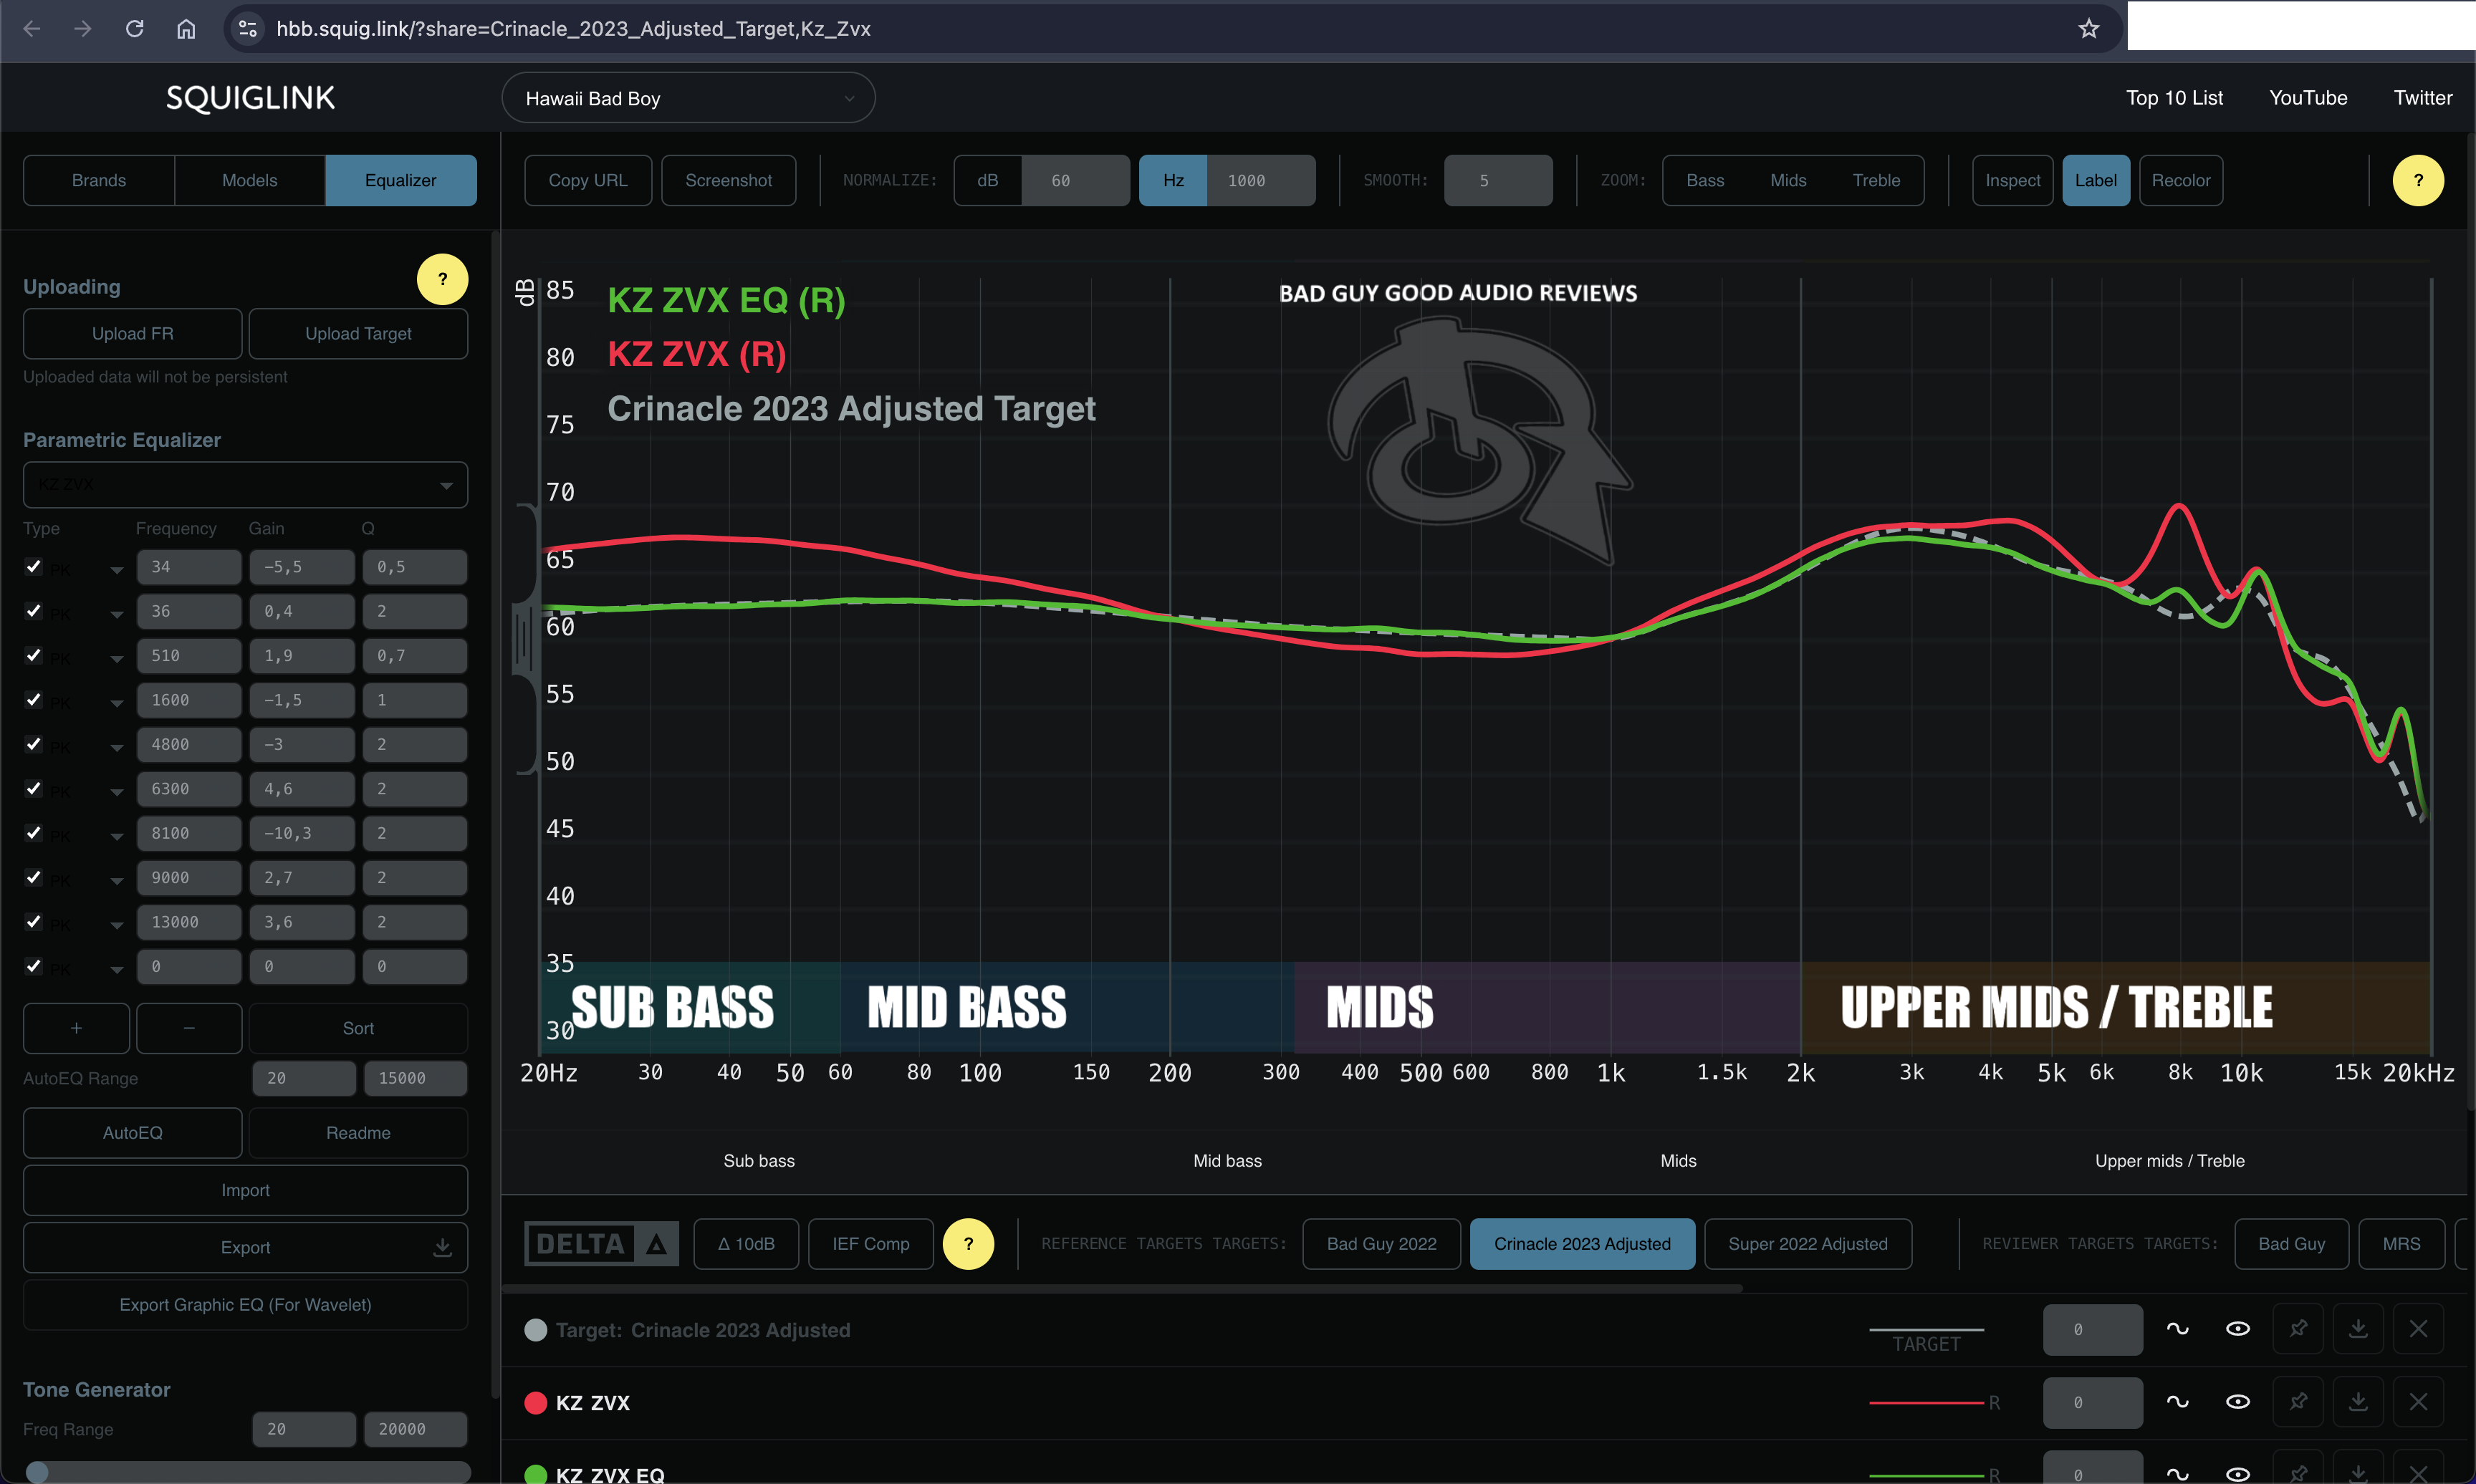This screenshot has height=1484, width=2476.
Task: Open Hawaii Bad Boy database dropdown
Action: tap(688, 98)
